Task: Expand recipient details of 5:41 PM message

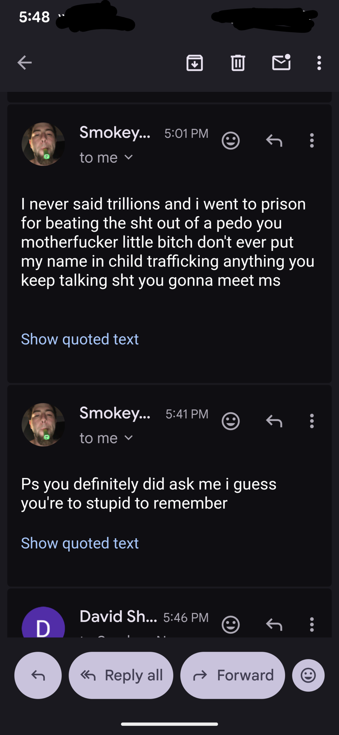Action: (x=129, y=438)
